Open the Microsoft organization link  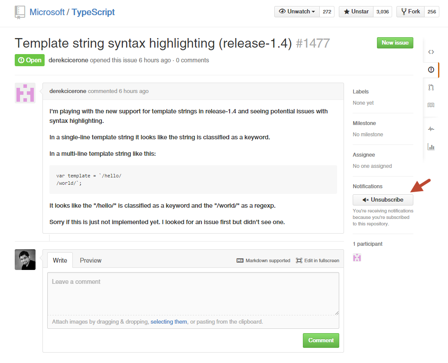(x=47, y=12)
